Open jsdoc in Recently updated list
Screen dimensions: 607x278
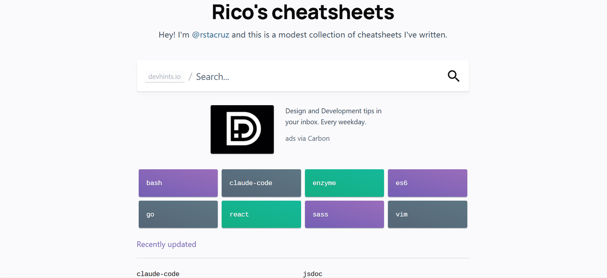click(x=313, y=274)
